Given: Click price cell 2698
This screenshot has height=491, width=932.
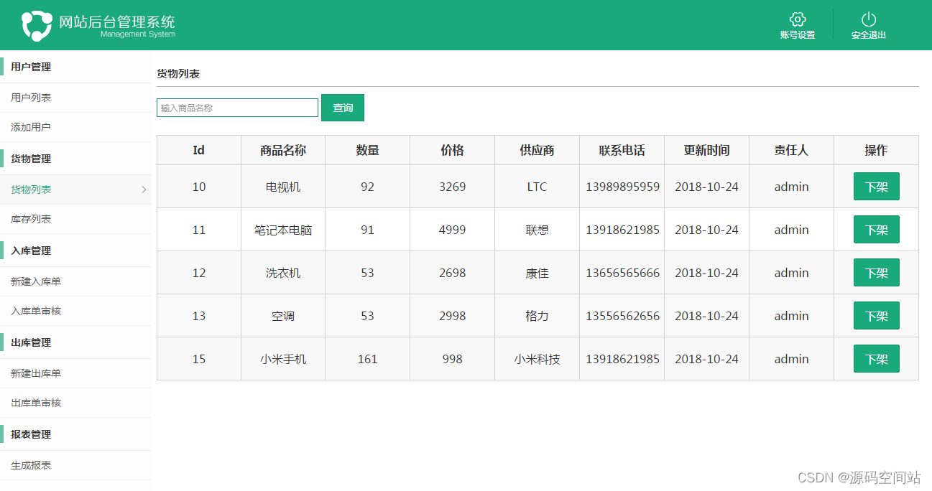Looking at the screenshot, I should (x=453, y=273).
